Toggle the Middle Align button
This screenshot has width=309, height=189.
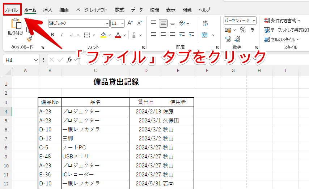click(163, 23)
